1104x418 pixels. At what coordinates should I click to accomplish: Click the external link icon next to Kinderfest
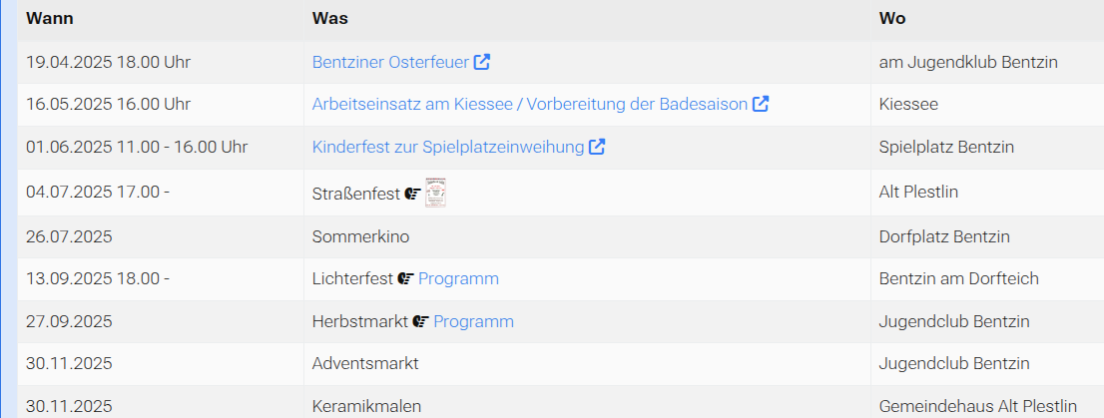pyautogui.click(x=597, y=147)
